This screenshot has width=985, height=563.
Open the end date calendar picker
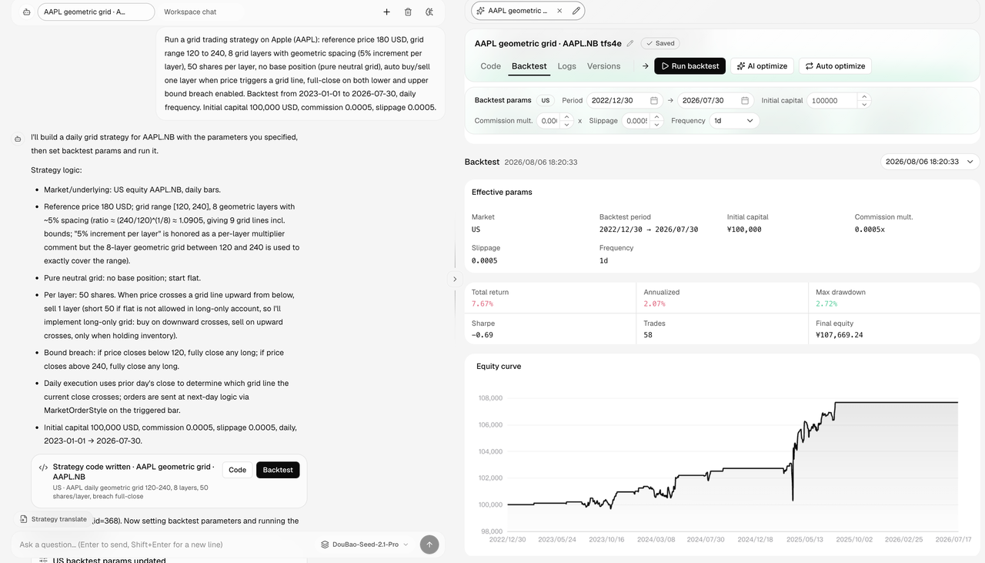click(x=745, y=101)
